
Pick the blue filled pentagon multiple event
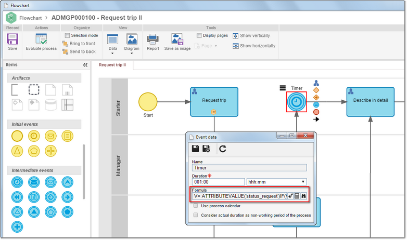coord(67,212)
